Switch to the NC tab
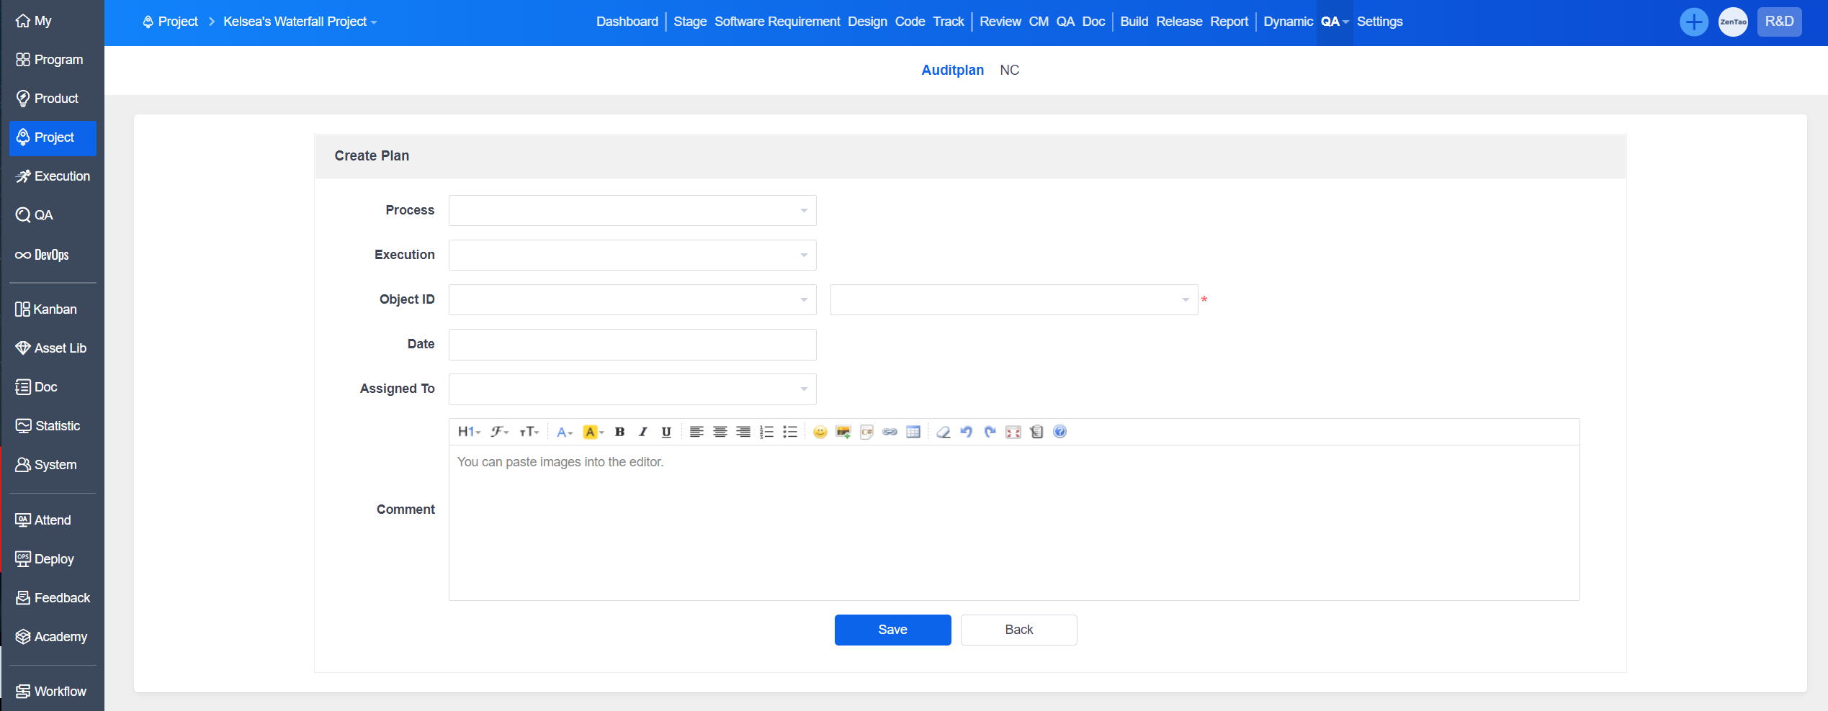This screenshot has height=711, width=1828. (1009, 70)
